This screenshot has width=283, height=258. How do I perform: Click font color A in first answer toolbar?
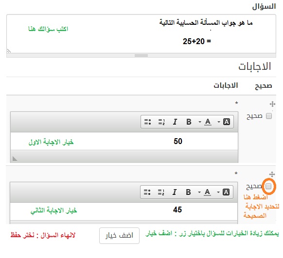point(208,122)
